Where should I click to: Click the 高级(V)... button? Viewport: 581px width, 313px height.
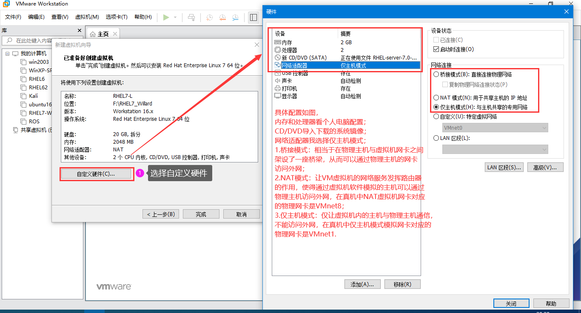pos(545,167)
